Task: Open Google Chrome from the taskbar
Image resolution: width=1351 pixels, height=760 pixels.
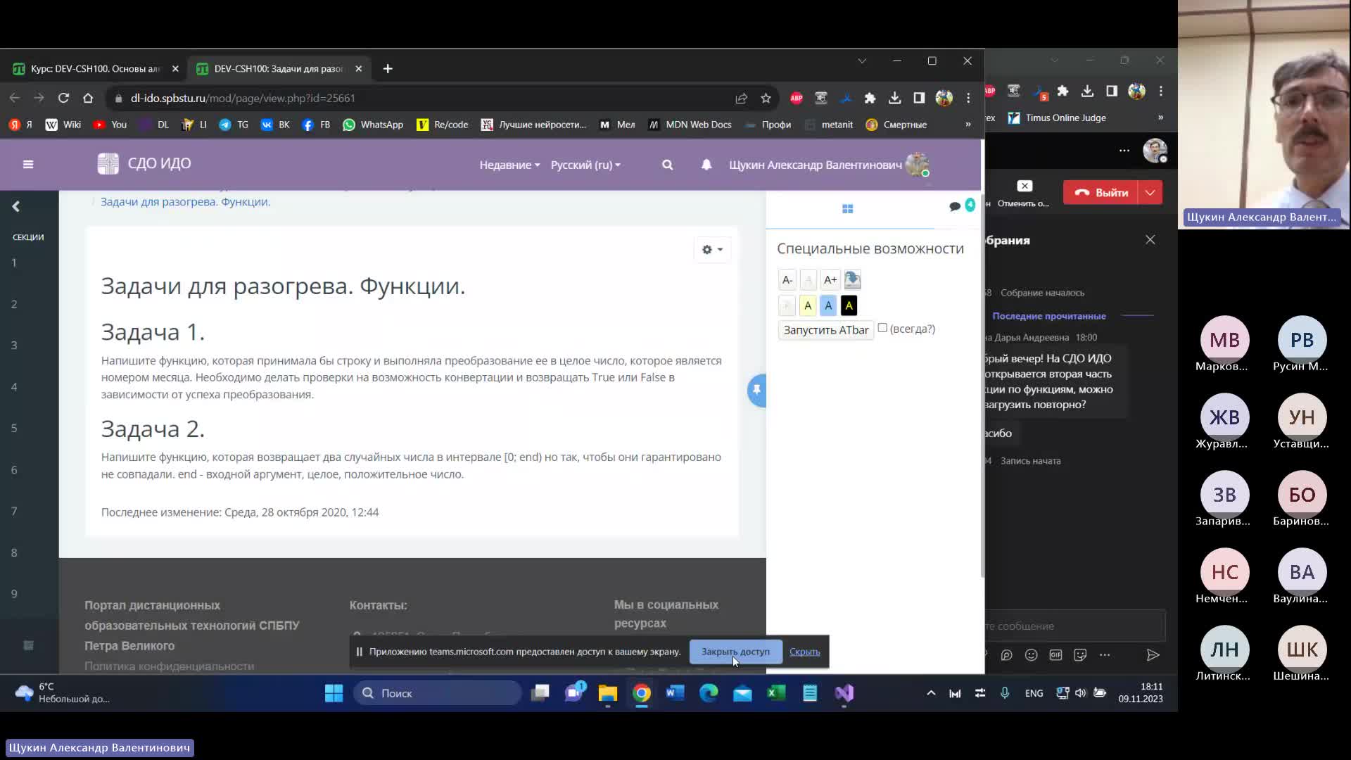Action: [642, 693]
